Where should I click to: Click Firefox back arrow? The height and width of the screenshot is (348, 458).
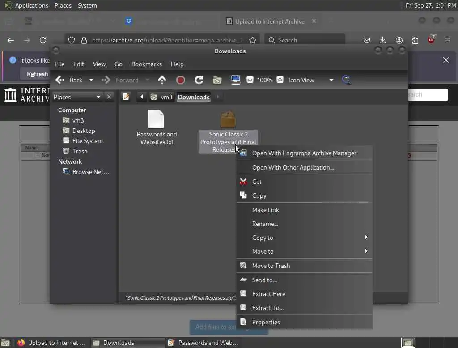point(11,40)
